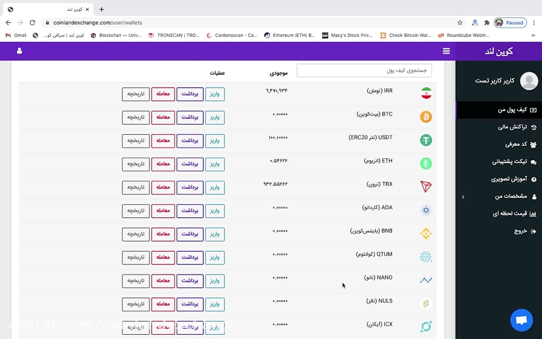Click the Iran flag IRR icon

[426, 93]
